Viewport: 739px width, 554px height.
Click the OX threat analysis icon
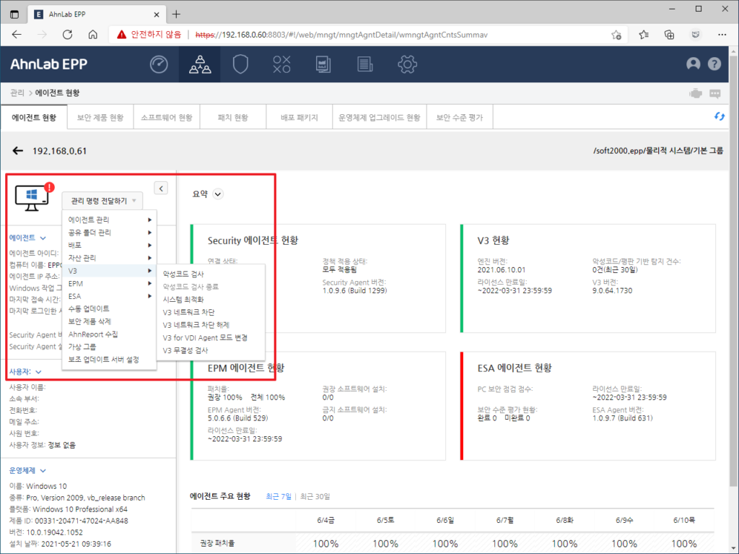(281, 64)
